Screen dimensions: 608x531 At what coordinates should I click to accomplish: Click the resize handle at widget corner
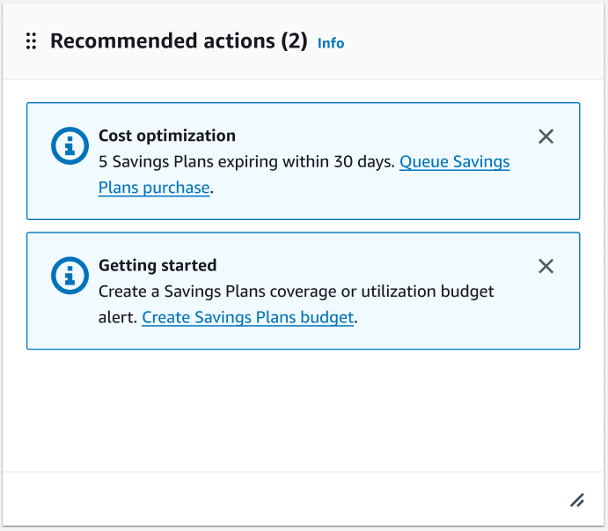coord(577,500)
